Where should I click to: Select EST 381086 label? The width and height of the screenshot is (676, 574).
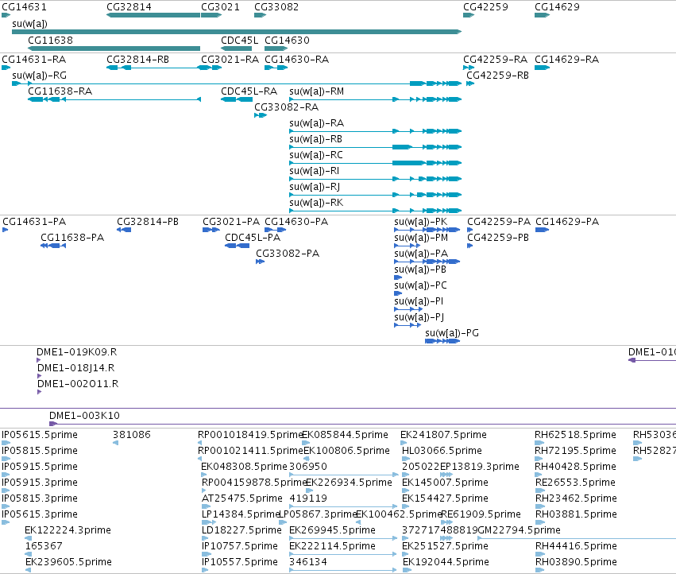pyautogui.click(x=132, y=435)
